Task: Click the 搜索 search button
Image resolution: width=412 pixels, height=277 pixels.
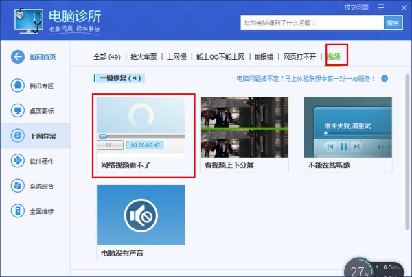Action: click(x=393, y=23)
